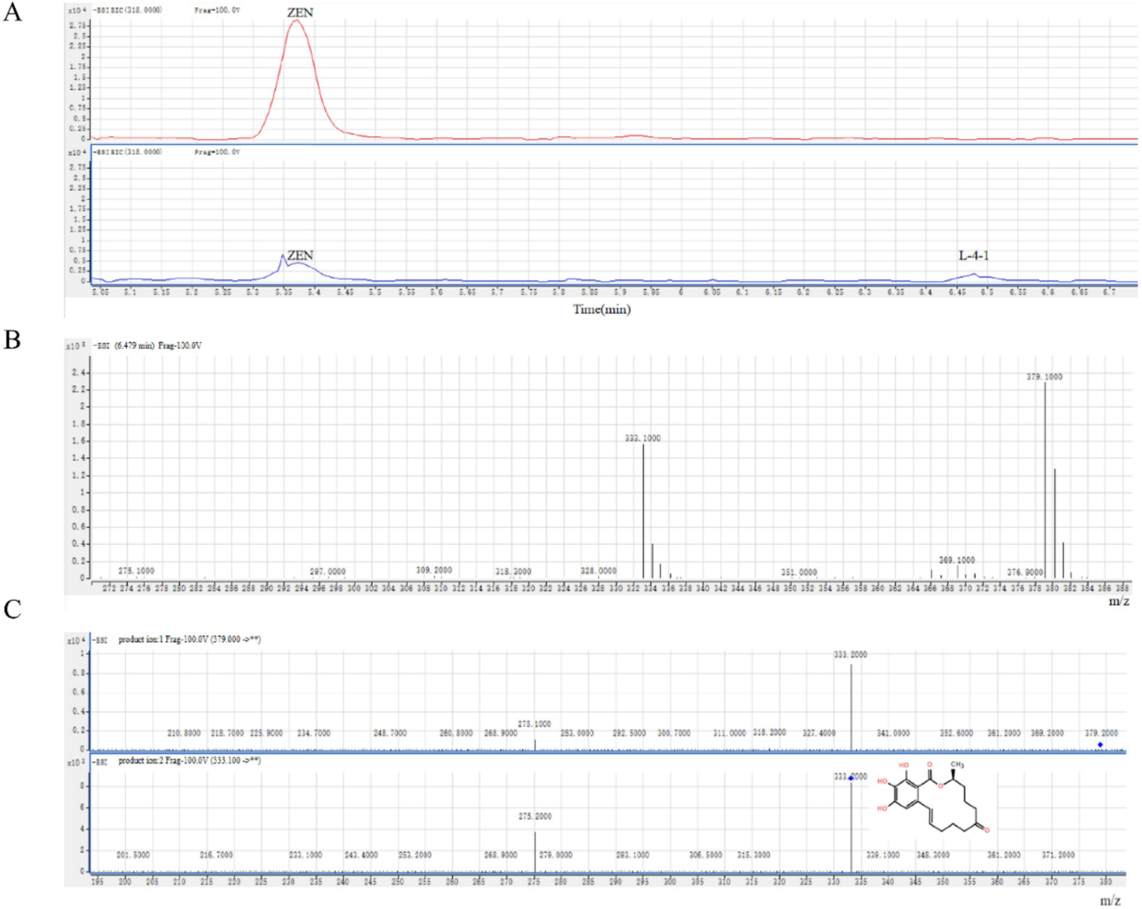This screenshot has width=1142, height=909.
Task: Select the L-4-1 peak label
Action: (974, 255)
